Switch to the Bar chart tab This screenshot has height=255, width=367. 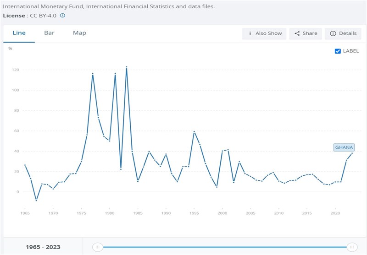pos(49,33)
